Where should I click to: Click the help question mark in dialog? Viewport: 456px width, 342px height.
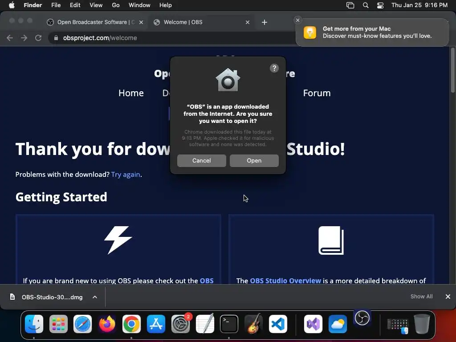click(x=274, y=68)
